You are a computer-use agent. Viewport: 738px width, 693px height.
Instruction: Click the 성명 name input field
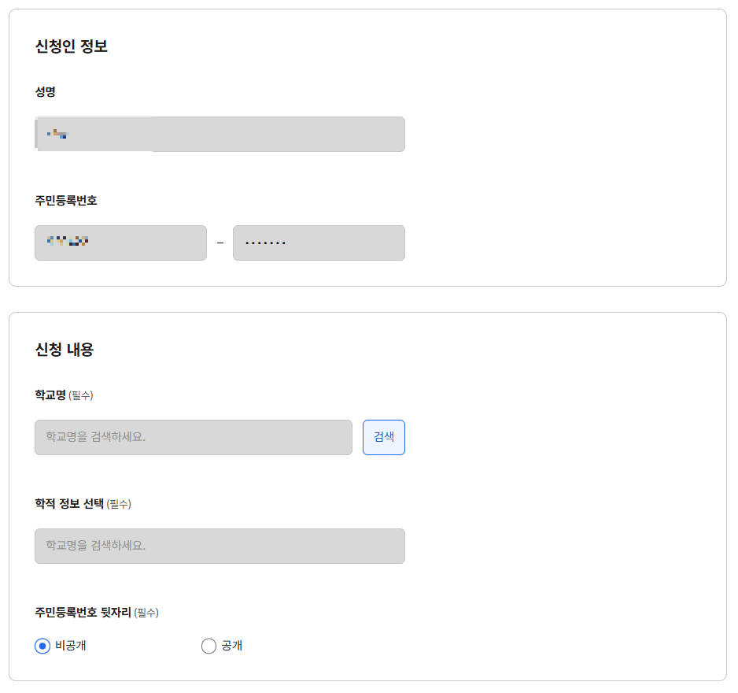click(220, 134)
